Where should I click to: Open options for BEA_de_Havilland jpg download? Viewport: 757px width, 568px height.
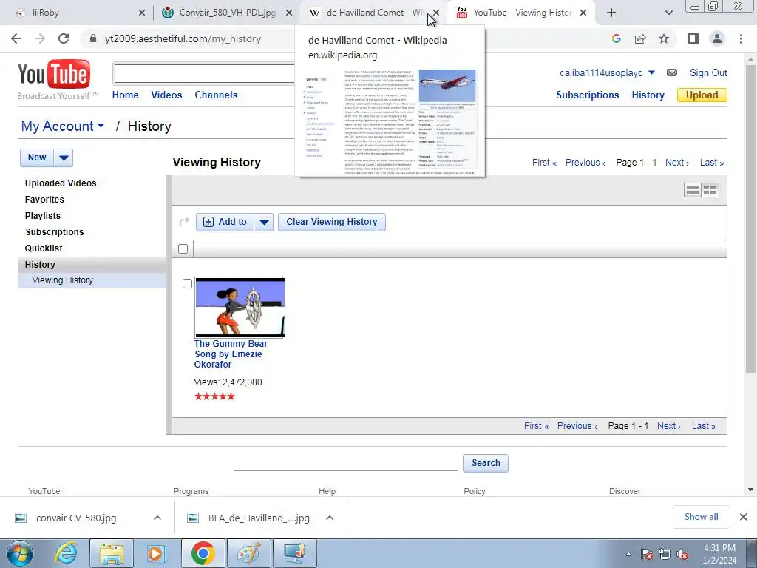330,518
